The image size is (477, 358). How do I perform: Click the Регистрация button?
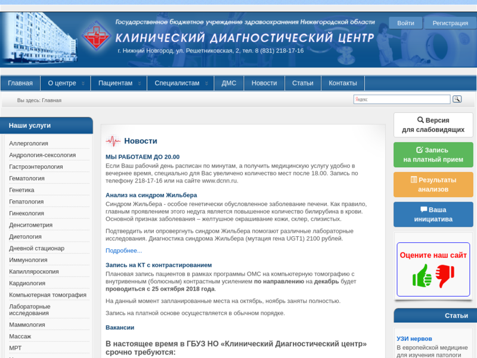coord(450,23)
